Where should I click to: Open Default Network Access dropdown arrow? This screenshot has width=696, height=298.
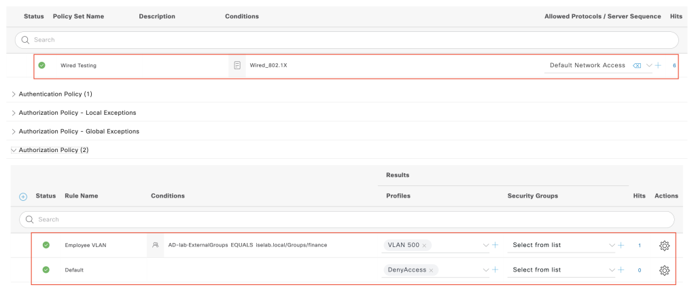pos(649,66)
